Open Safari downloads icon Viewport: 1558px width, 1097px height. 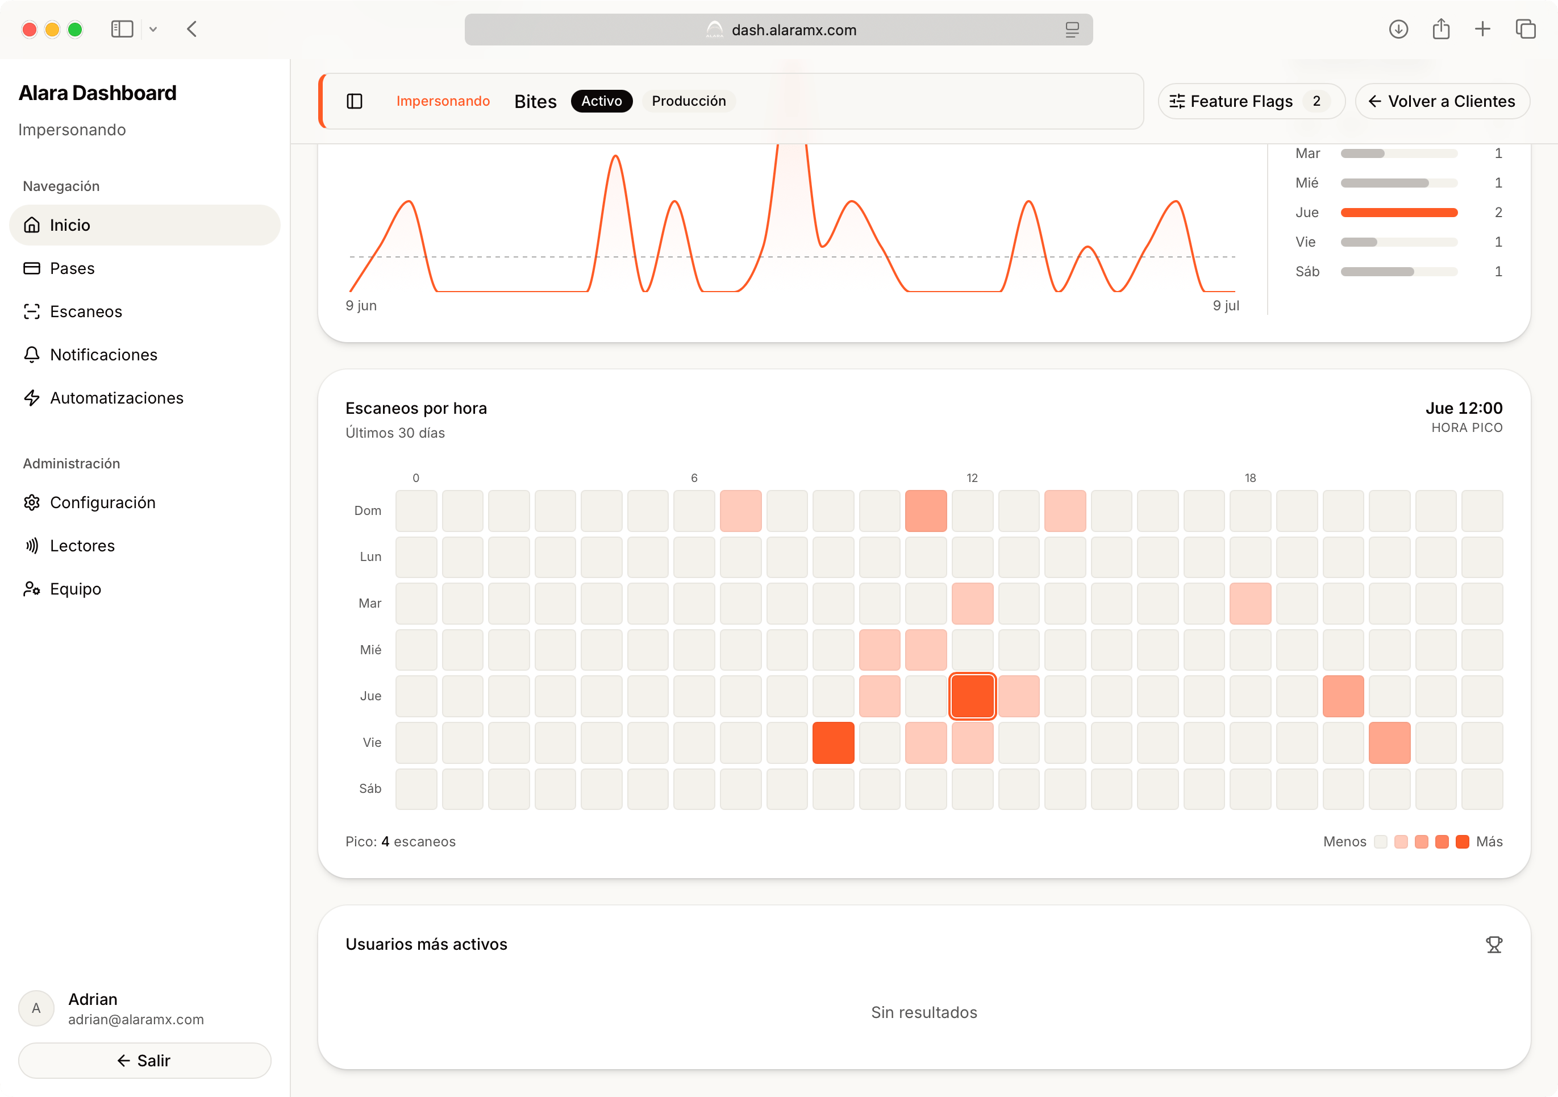[1398, 29]
